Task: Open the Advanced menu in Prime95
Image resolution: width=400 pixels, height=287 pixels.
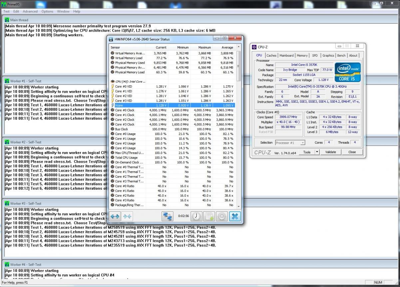Action: [30, 11]
